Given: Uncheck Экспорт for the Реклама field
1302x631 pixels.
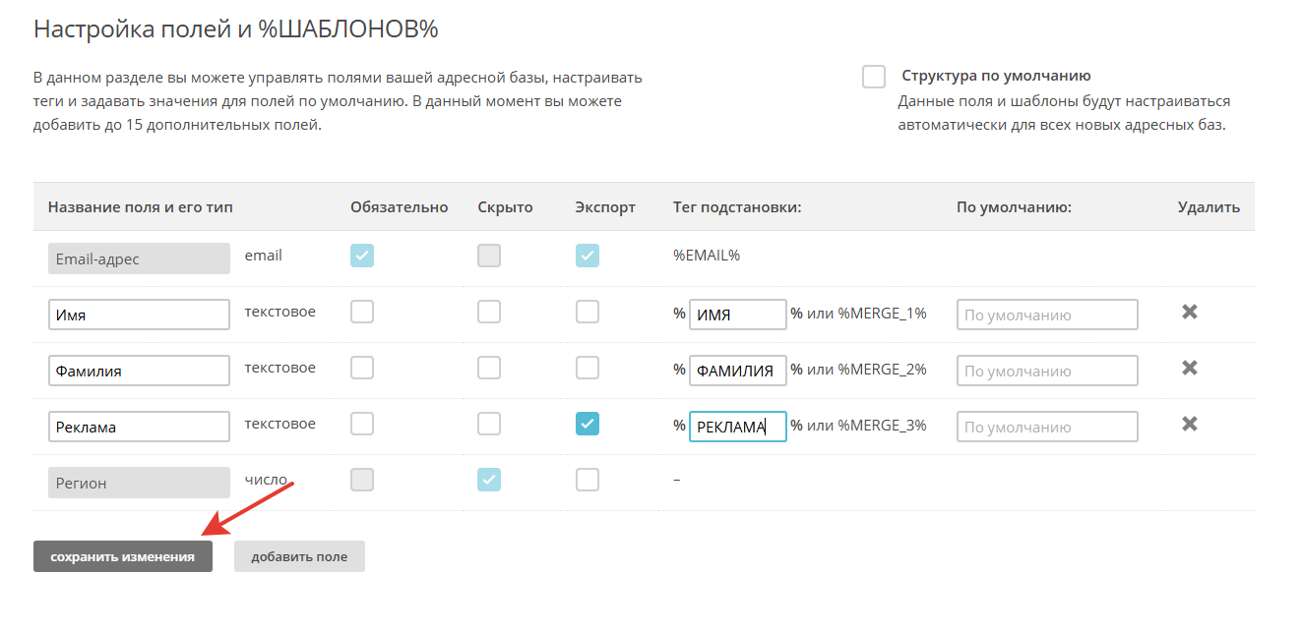Looking at the screenshot, I should 588,425.
